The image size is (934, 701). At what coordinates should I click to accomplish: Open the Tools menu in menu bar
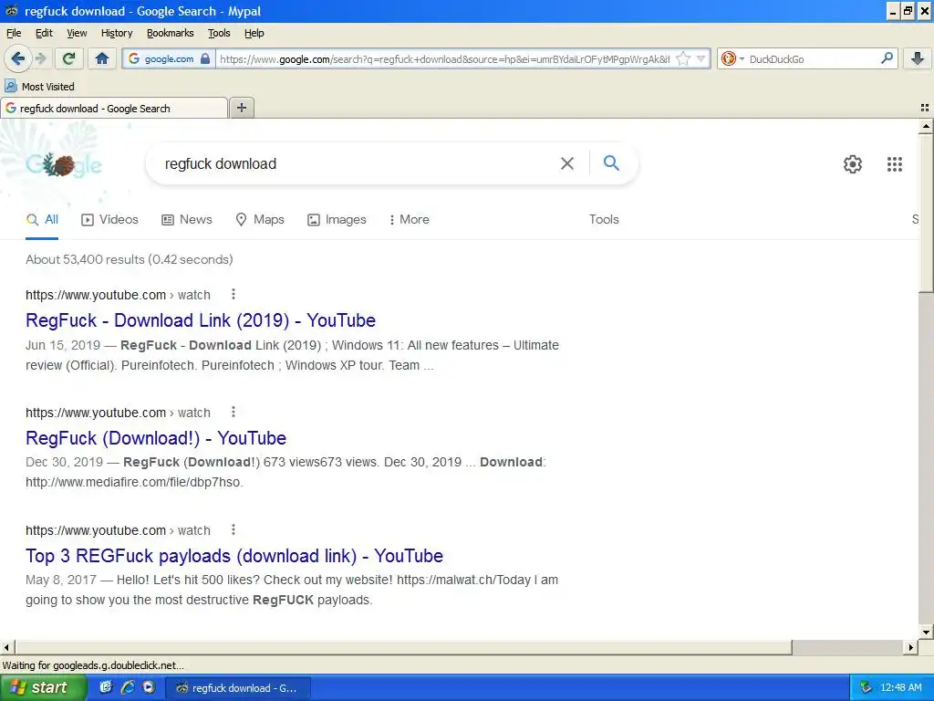[x=219, y=33]
